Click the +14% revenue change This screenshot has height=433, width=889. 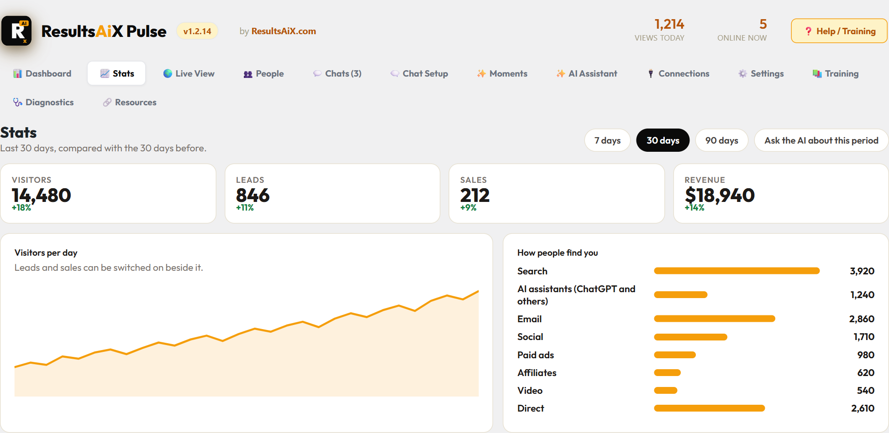694,208
